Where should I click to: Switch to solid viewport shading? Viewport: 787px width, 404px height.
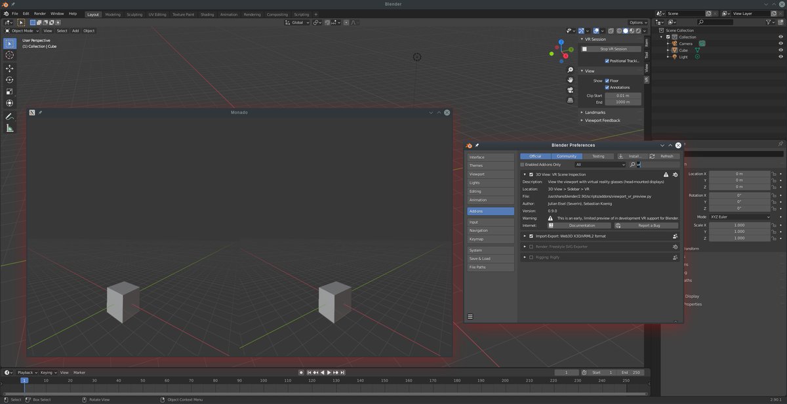(626, 31)
